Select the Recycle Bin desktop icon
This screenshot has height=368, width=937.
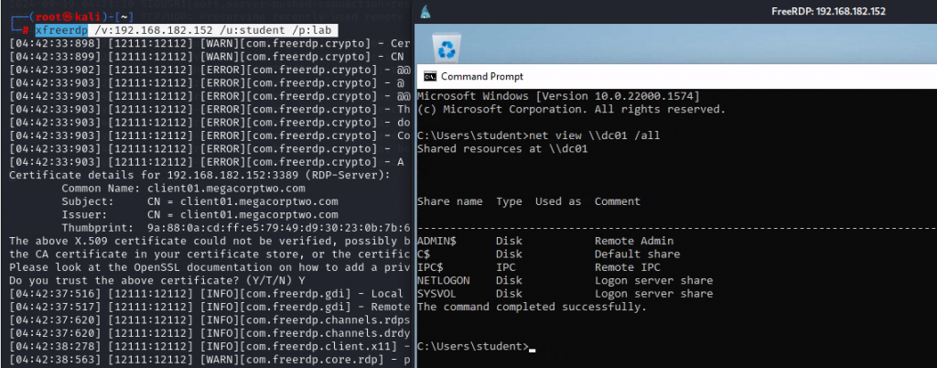pyautogui.click(x=447, y=49)
